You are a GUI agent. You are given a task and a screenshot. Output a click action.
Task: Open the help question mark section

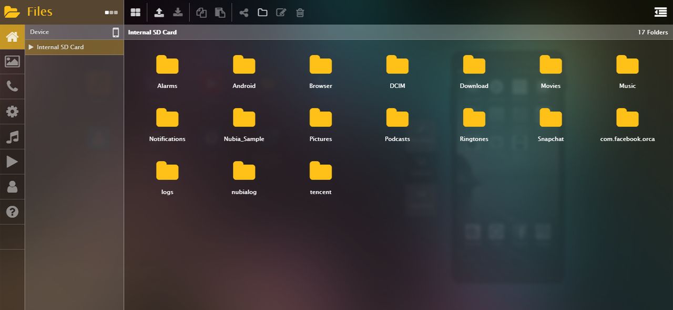click(x=12, y=212)
